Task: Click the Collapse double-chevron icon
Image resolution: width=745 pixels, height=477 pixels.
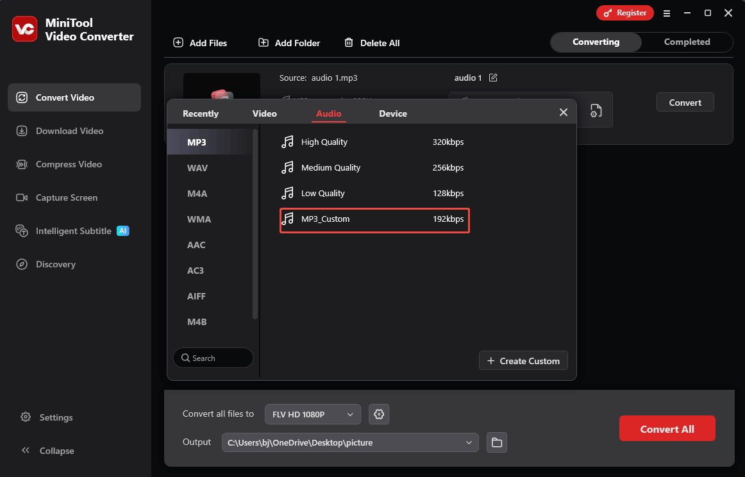Action: (x=26, y=451)
